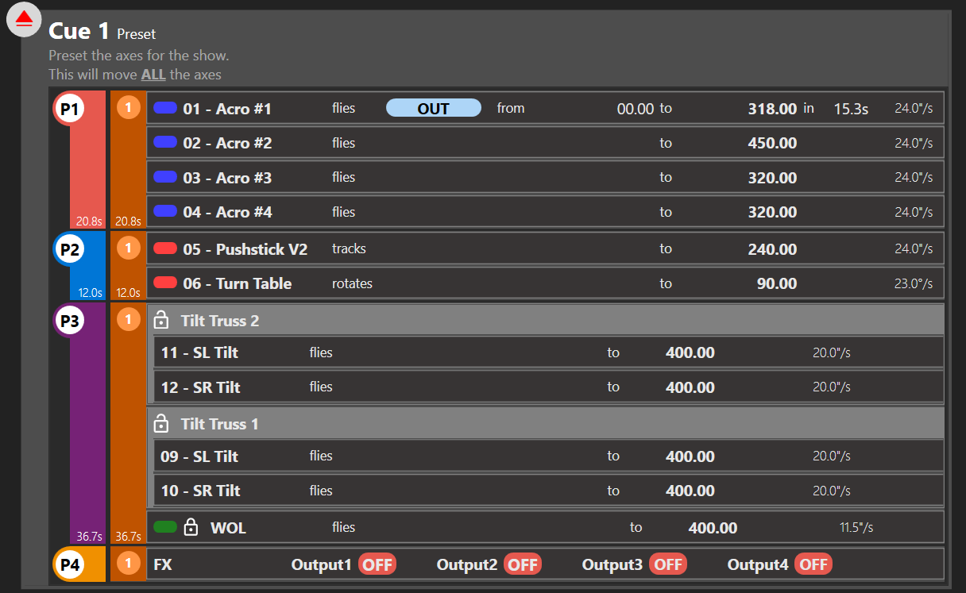The width and height of the screenshot is (966, 593).
Task: Click the blue color pill for 02 - Acro #2
Action: click(165, 142)
